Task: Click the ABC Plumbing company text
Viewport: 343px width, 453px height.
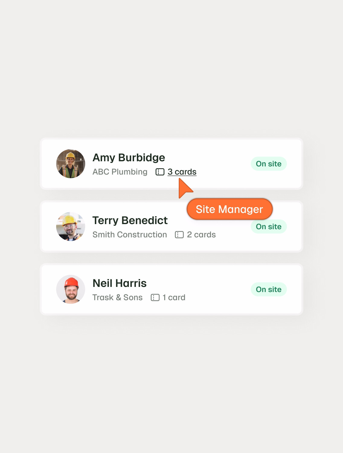Action: pos(120,172)
